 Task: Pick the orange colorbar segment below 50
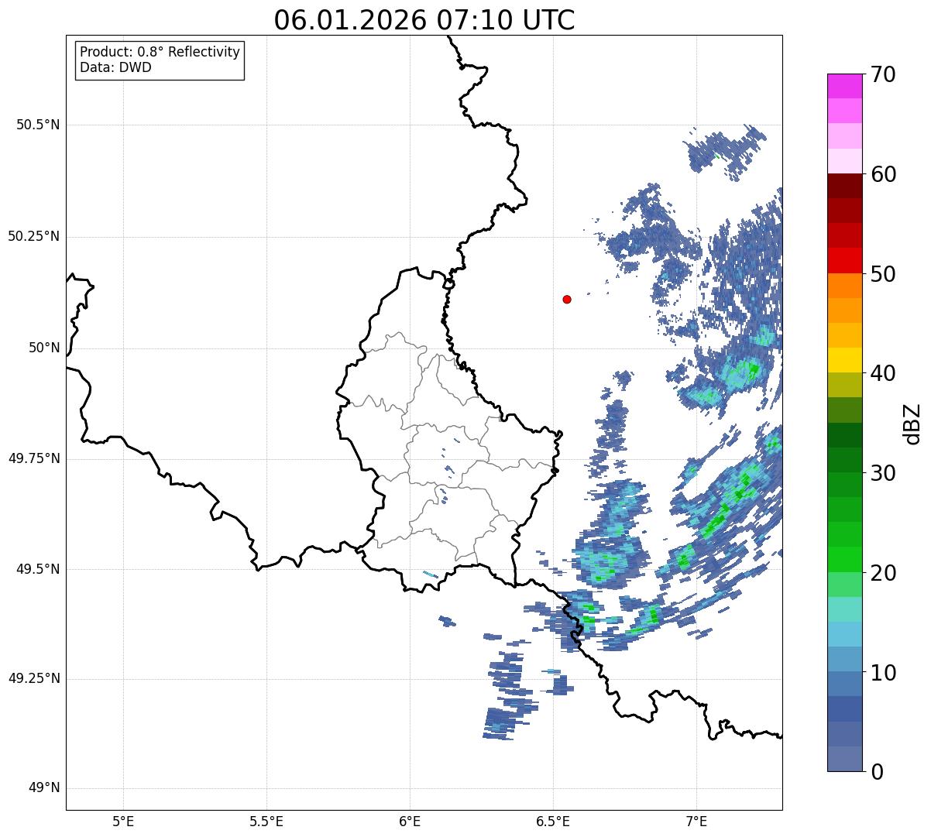point(845,286)
